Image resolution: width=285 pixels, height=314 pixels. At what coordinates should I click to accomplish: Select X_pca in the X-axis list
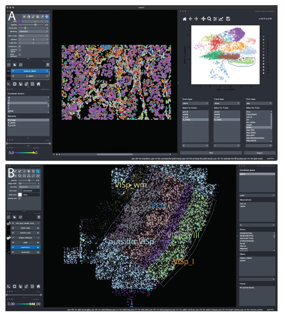[195, 117]
